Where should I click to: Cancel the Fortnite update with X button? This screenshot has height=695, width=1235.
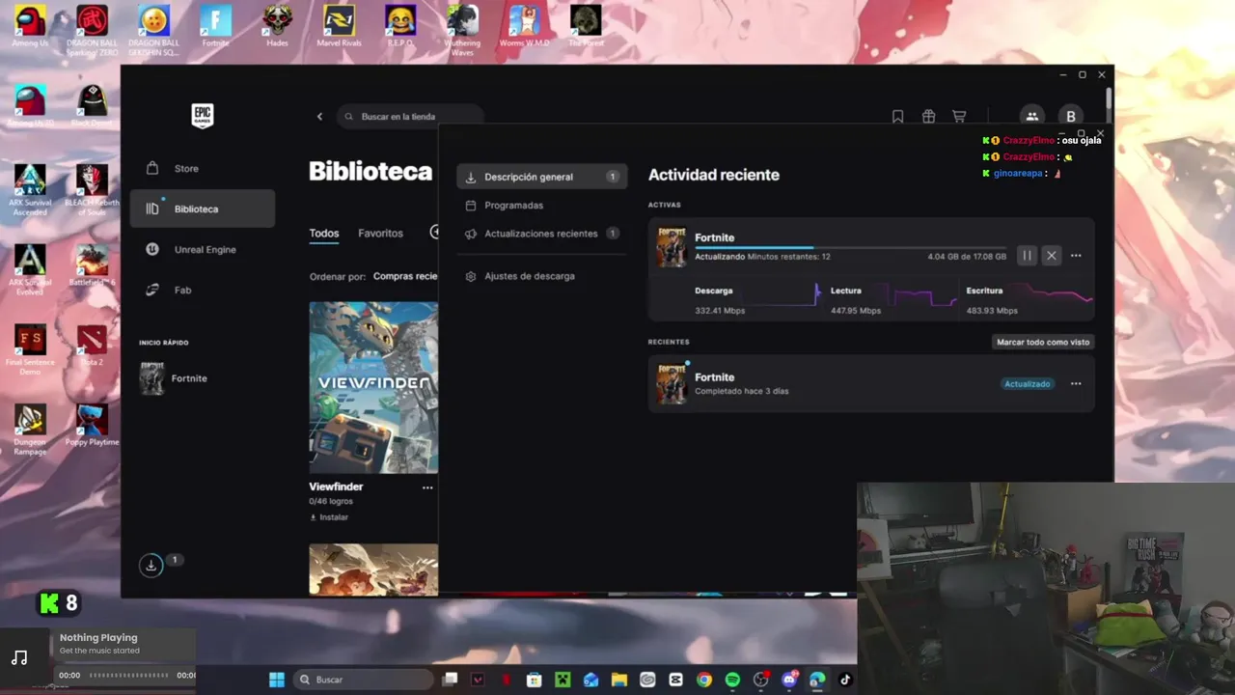click(1052, 256)
